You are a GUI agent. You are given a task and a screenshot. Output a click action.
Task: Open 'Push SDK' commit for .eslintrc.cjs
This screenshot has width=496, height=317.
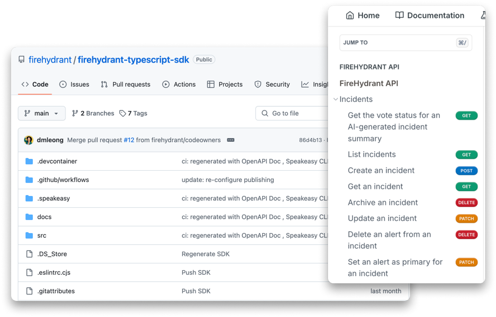[196, 273]
